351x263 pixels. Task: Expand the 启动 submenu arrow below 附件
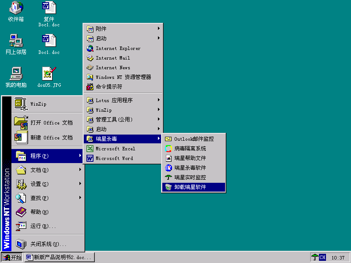coord(159,38)
